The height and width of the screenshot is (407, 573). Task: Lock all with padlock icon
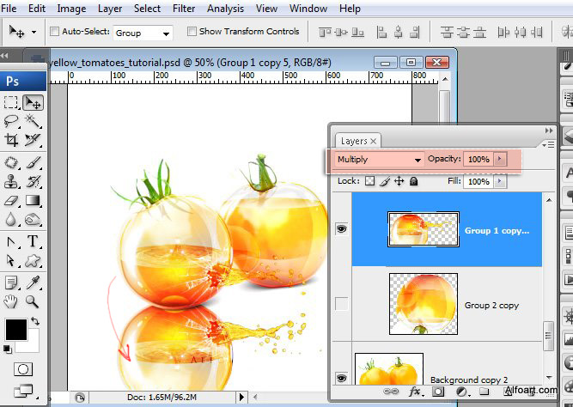coord(413,182)
